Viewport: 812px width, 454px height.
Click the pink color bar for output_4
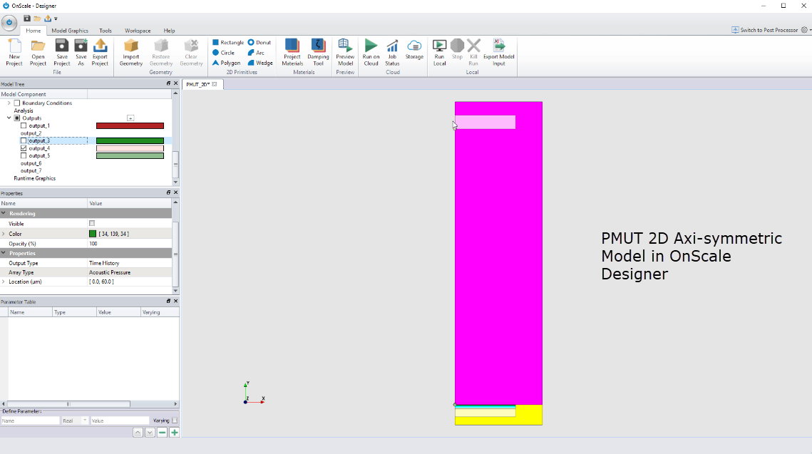pos(130,148)
